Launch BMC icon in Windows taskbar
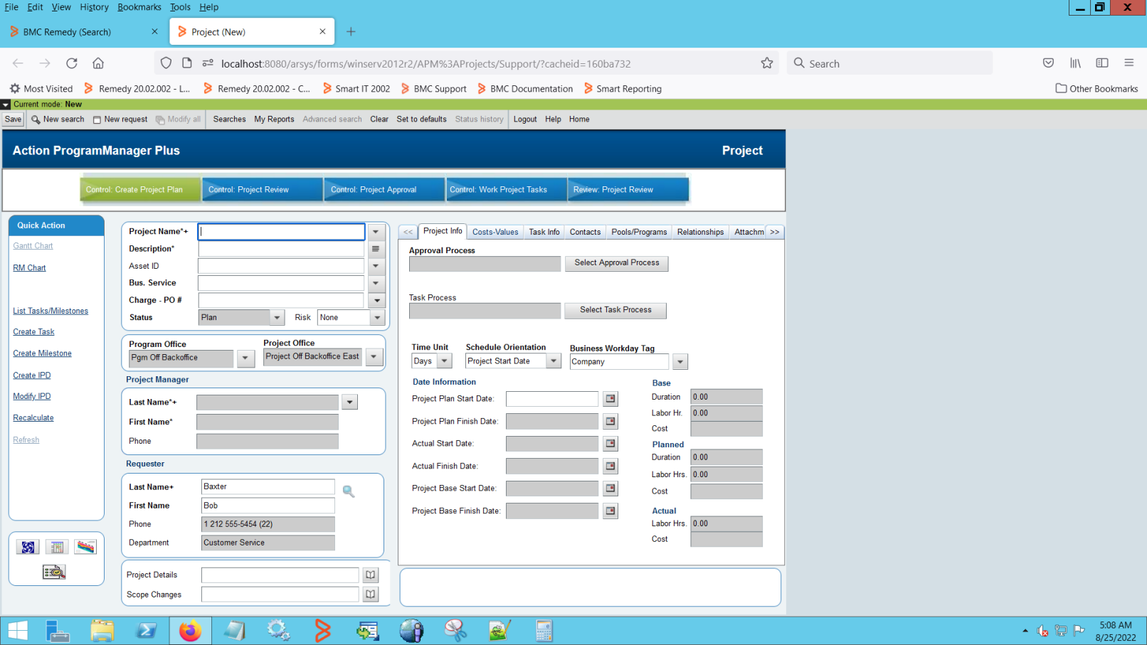1147x645 pixels. (x=323, y=631)
